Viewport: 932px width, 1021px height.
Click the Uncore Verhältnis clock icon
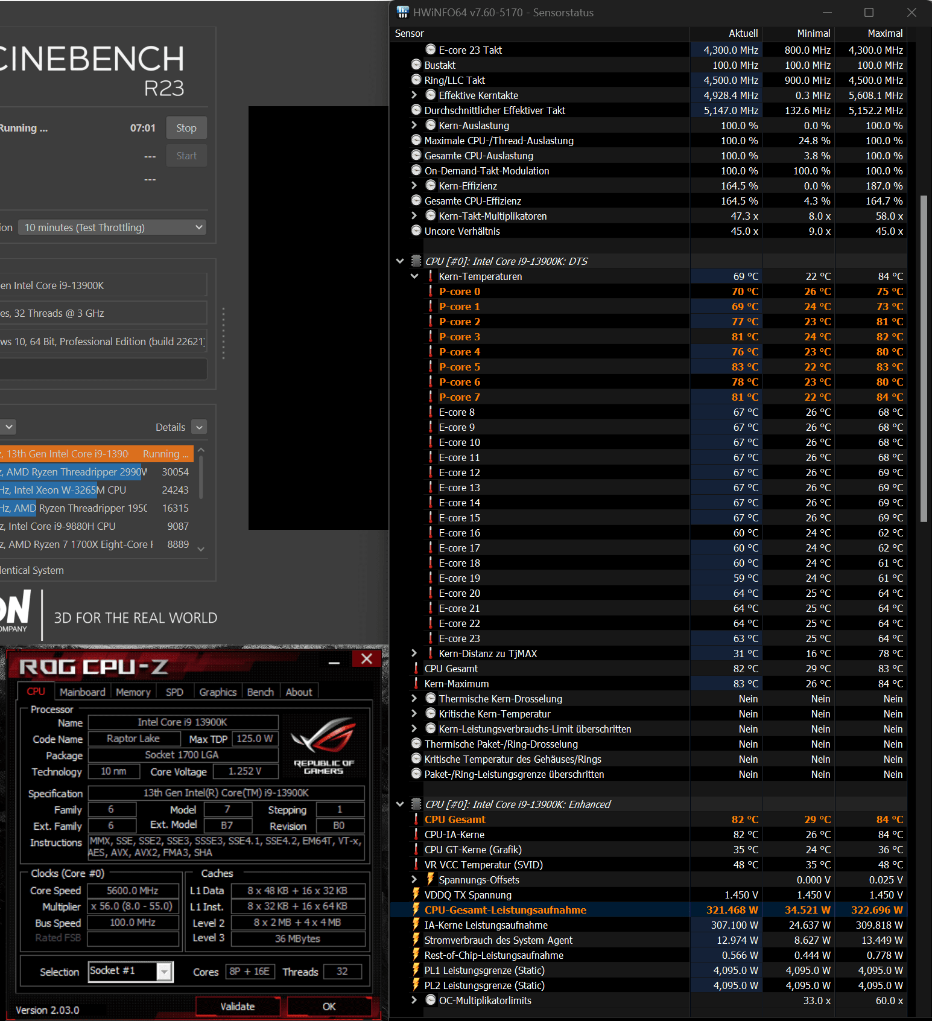416,231
